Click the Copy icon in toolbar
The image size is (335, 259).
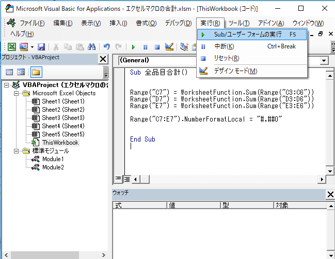[x=68, y=47]
